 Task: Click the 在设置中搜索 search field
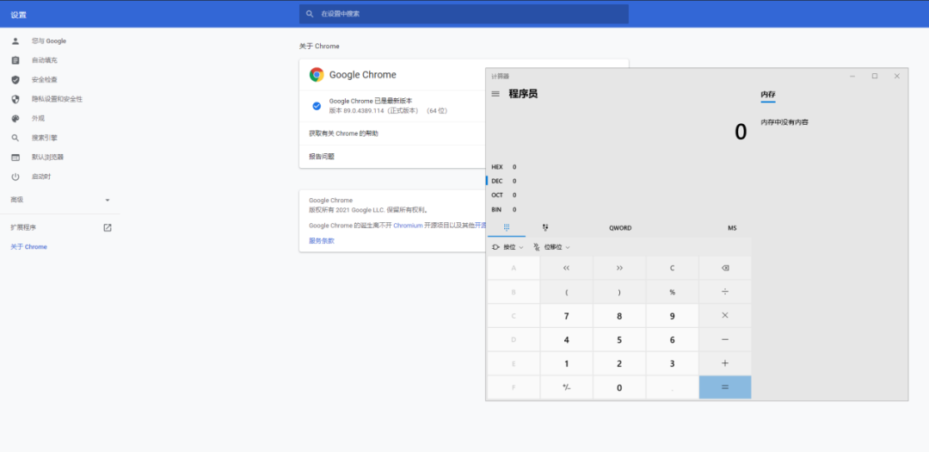464,14
